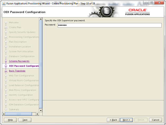This screenshot has width=166, height=125.
Task: Click the Next button
Action: point(126,120)
